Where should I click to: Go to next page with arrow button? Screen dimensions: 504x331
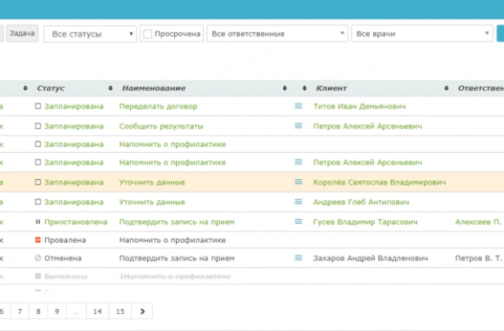pos(142,311)
